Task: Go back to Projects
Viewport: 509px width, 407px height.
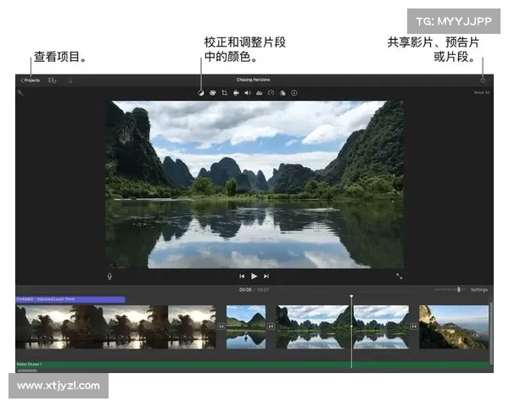Action: [x=31, y=81]
